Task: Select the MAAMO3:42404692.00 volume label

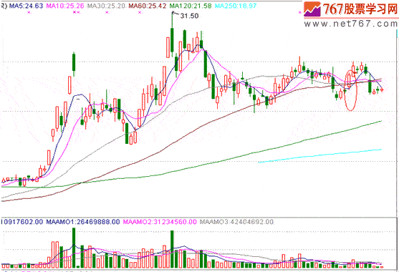Action: 236,222
